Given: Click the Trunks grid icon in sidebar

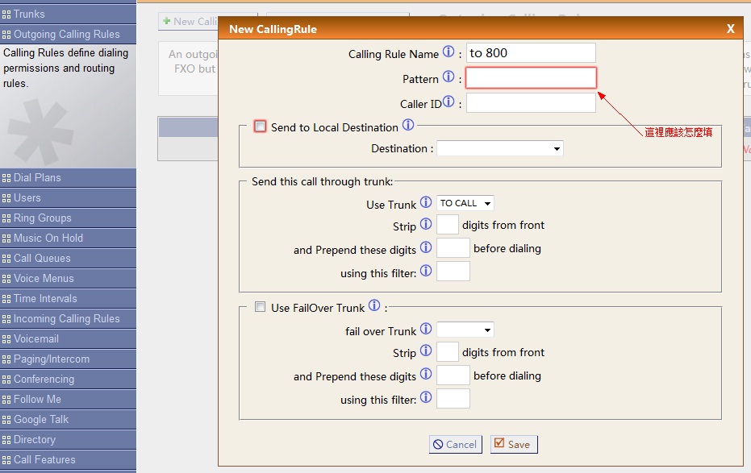Looking at the screenshot, I should 6,15.
